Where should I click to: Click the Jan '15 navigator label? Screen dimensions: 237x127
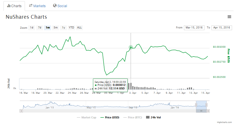[x=50, y=107]
